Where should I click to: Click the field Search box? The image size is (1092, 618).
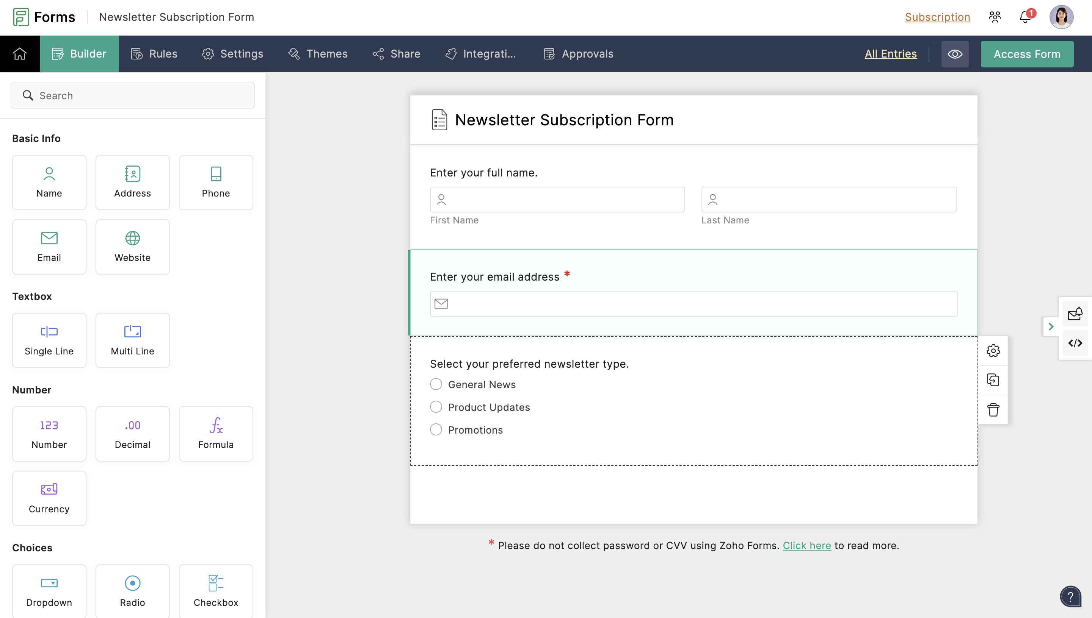pyautogui.click(x=133, y=95)
